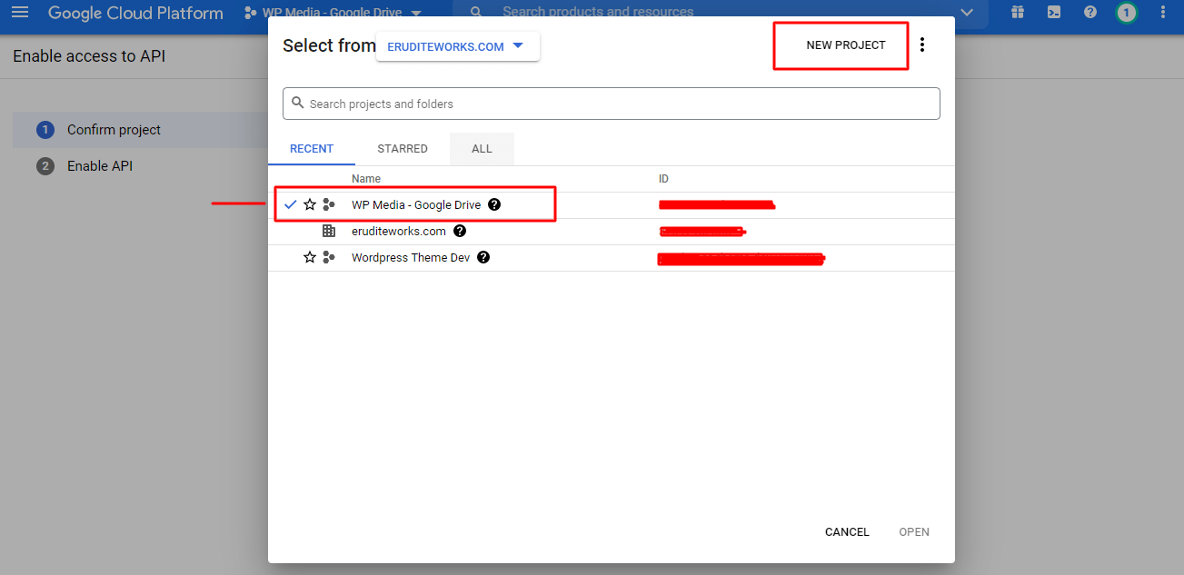Open the notifications badge showing 1
1184x575 pixels.
click(1127, 13)
